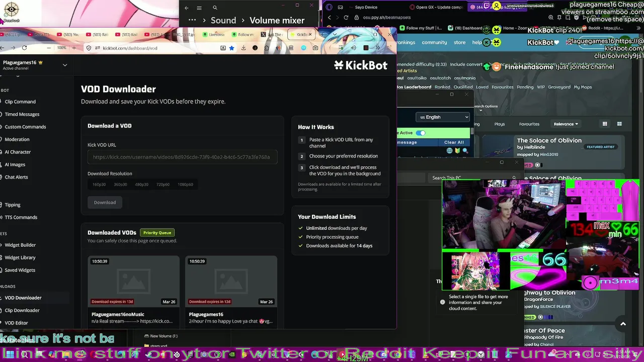Open Clip Downloader page
The height and width of the screenshot is (362, 644).
tap(22, 310)
